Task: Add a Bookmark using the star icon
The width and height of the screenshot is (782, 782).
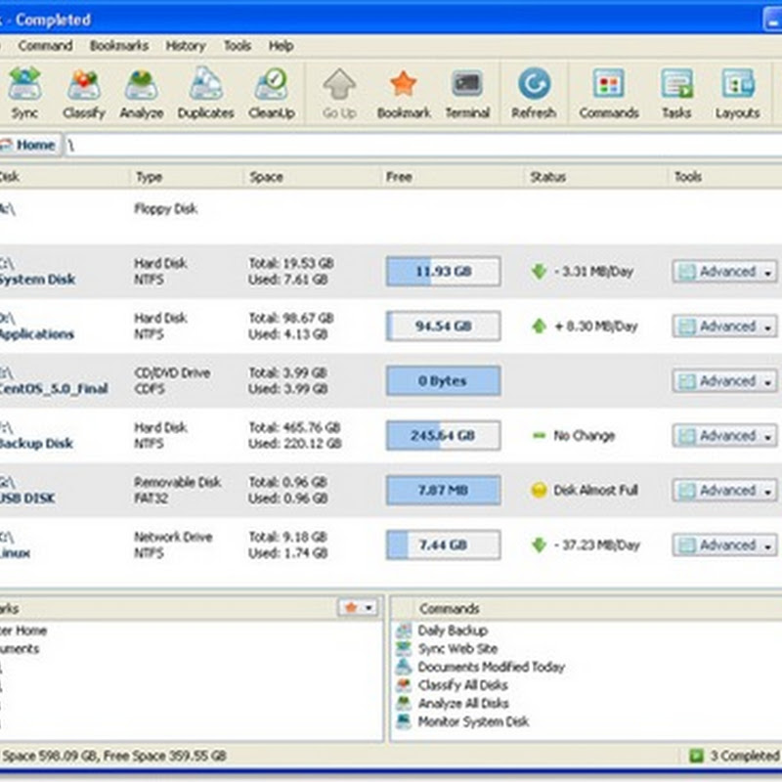Action: pos(404,93)
